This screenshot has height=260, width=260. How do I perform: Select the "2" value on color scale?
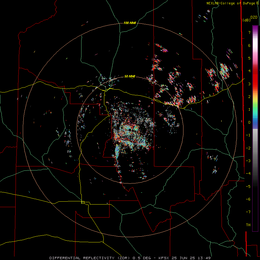pos(249,97)
